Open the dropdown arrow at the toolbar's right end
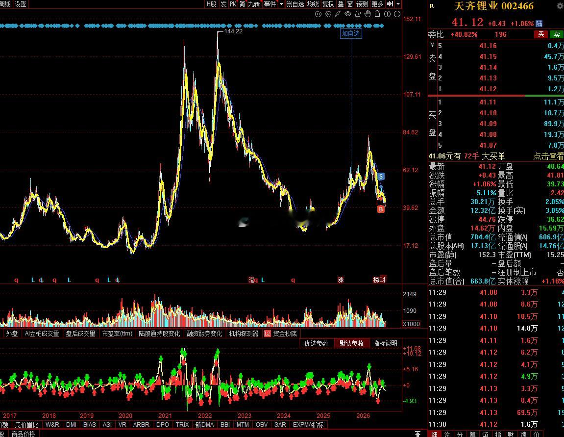 tap(398, 4)
